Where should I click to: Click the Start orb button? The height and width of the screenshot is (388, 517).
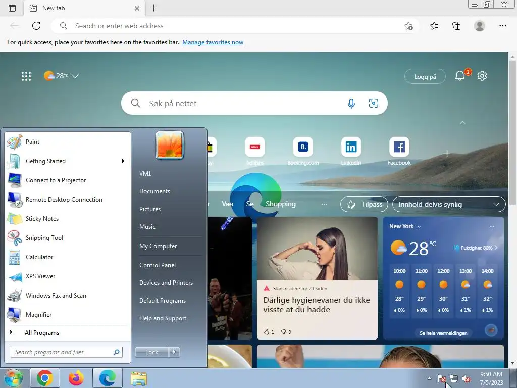(13, 378)
